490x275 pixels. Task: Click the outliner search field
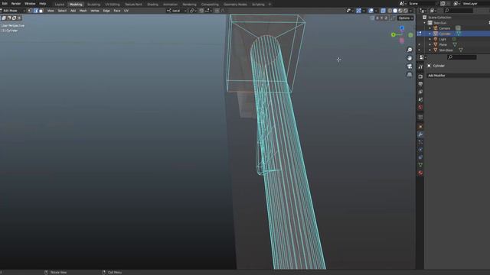(458, 11)
